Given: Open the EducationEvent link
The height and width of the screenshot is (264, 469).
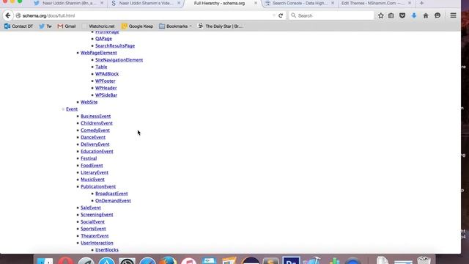Looking at the screenshot, I should (97, 152).
